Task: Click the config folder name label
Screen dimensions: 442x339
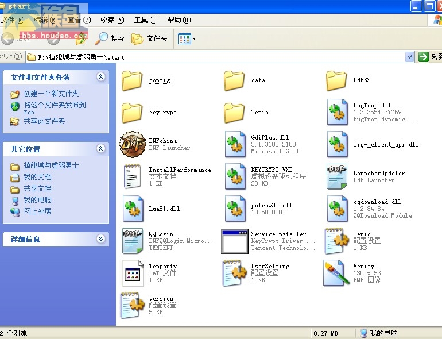Action: click(160, 80)
